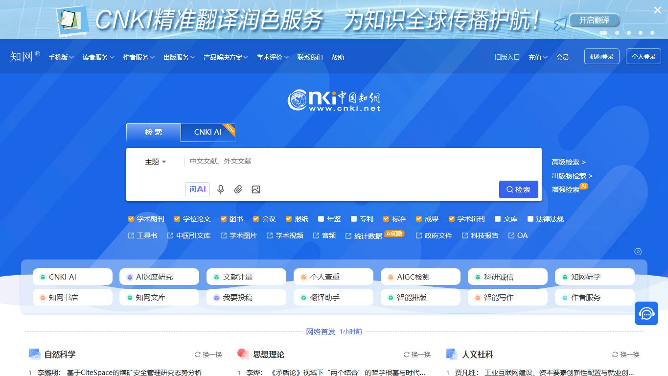Expand the 出版服务 menu

(180, 57)
